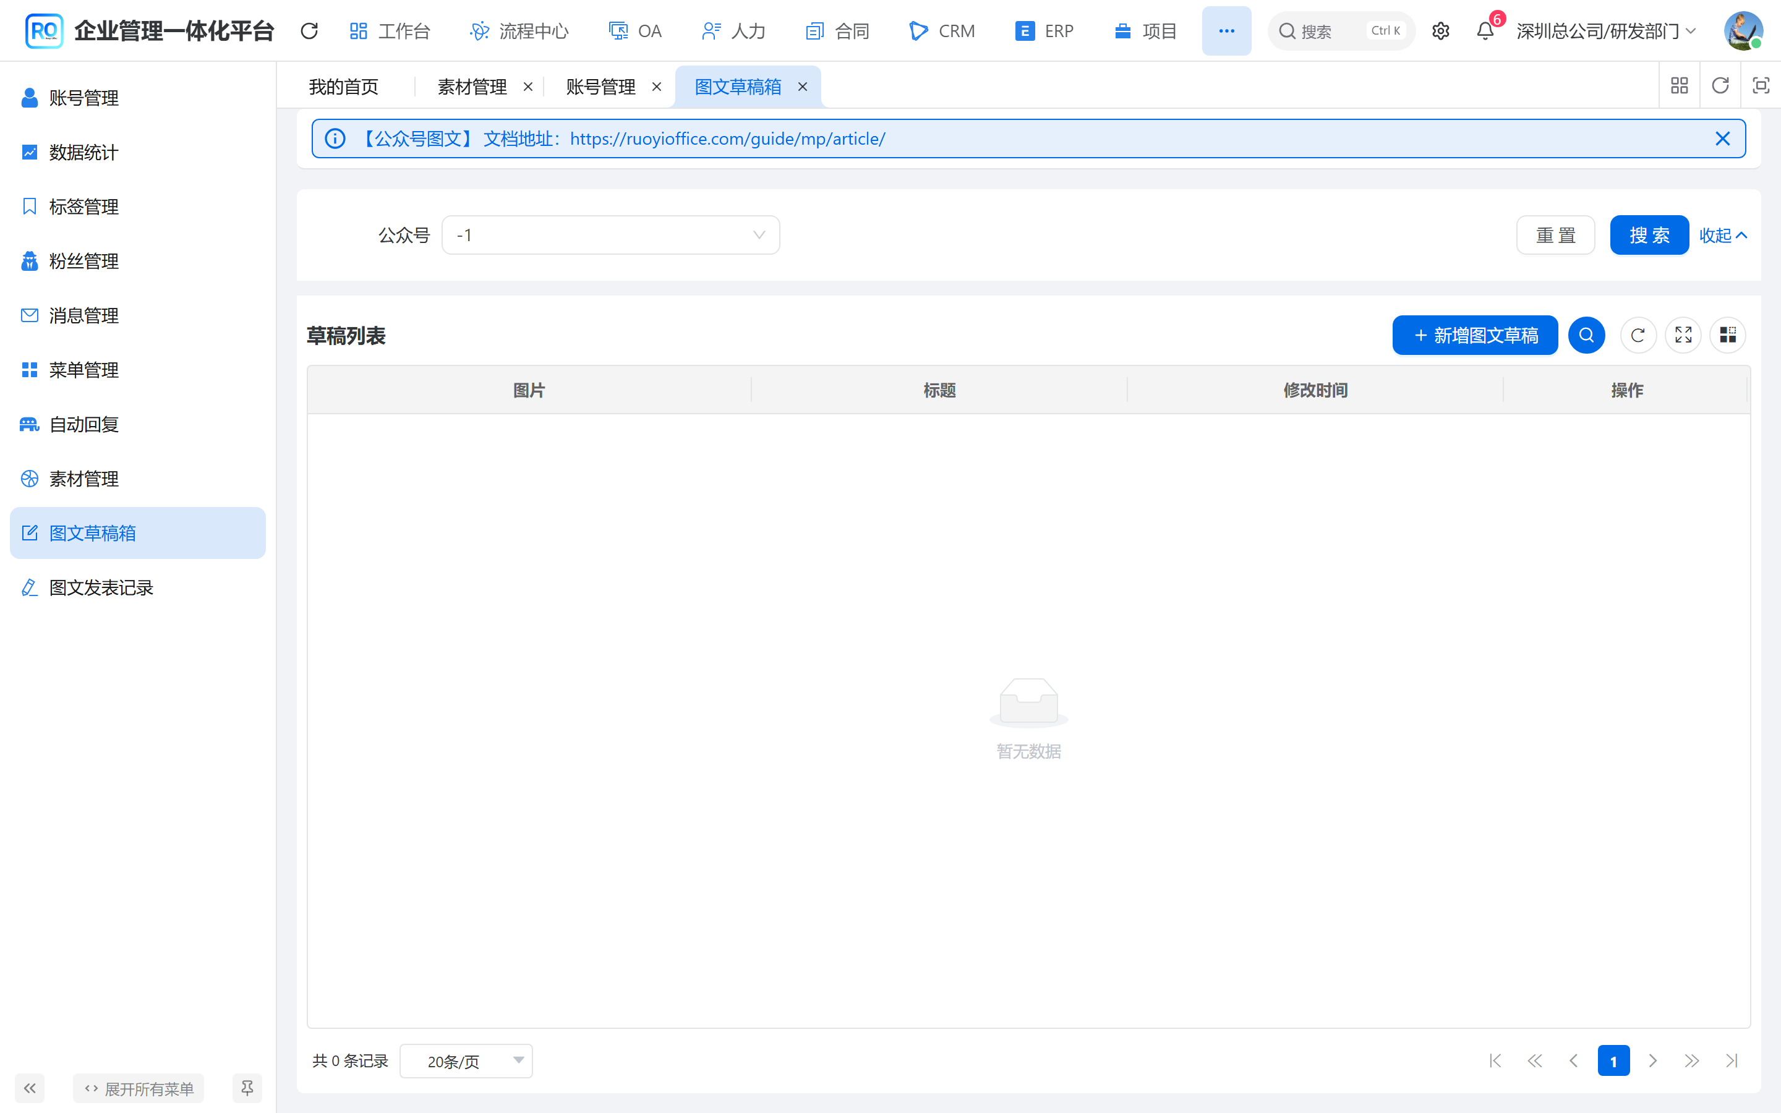Click 展开所有菜单 to expand all menus
The image size is (1781, 1113).
(x=139, y=1088)
